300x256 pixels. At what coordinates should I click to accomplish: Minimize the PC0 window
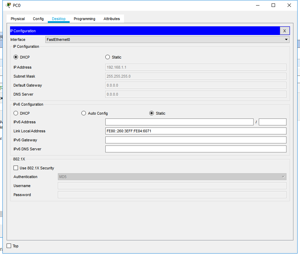pos(257,5)
